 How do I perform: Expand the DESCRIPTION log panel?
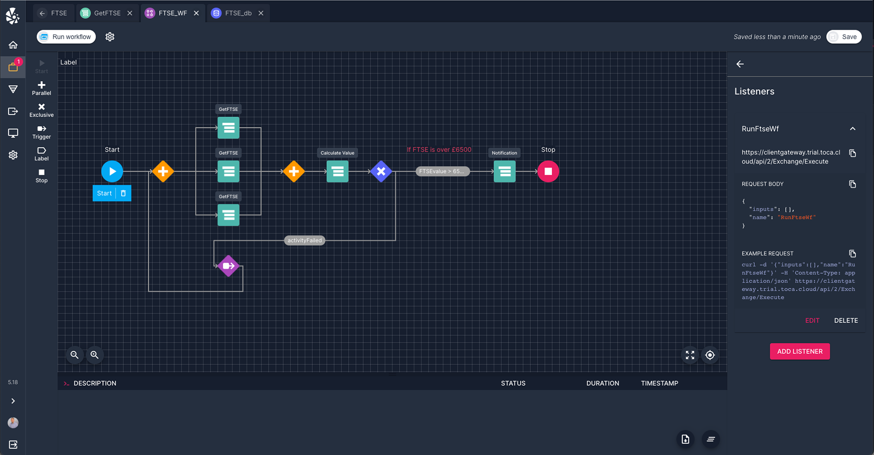coord(66,383)
